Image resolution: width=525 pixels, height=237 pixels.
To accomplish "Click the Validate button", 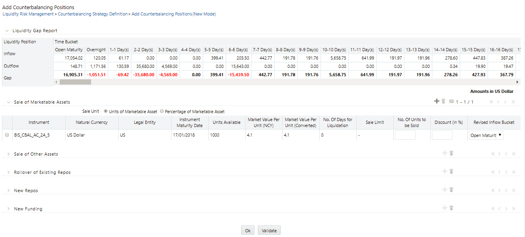I will click(269, 231).
